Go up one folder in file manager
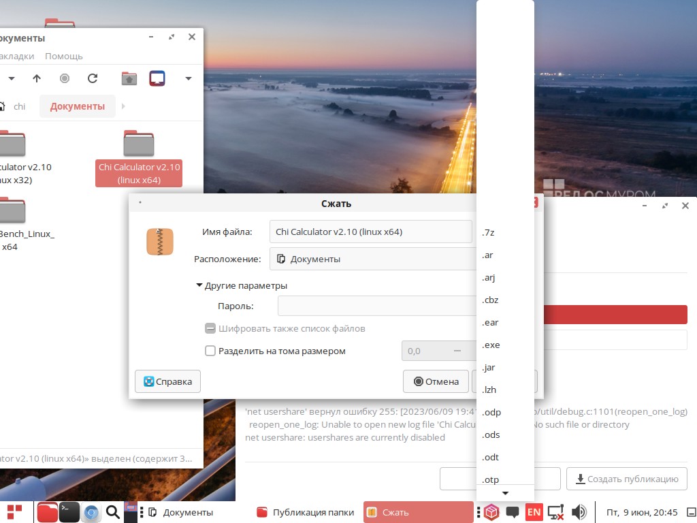Image resolution: width=697 pixels, height=523 pixels. 37,79
